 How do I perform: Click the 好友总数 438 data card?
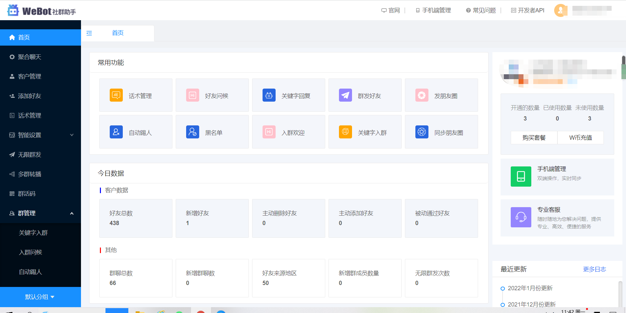[136, 218]
